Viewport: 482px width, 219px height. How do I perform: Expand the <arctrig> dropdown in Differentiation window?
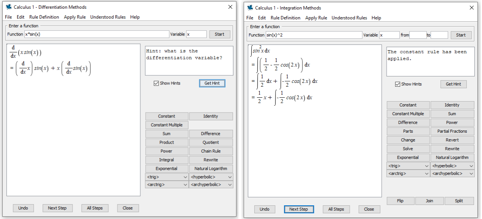[167, 184]
